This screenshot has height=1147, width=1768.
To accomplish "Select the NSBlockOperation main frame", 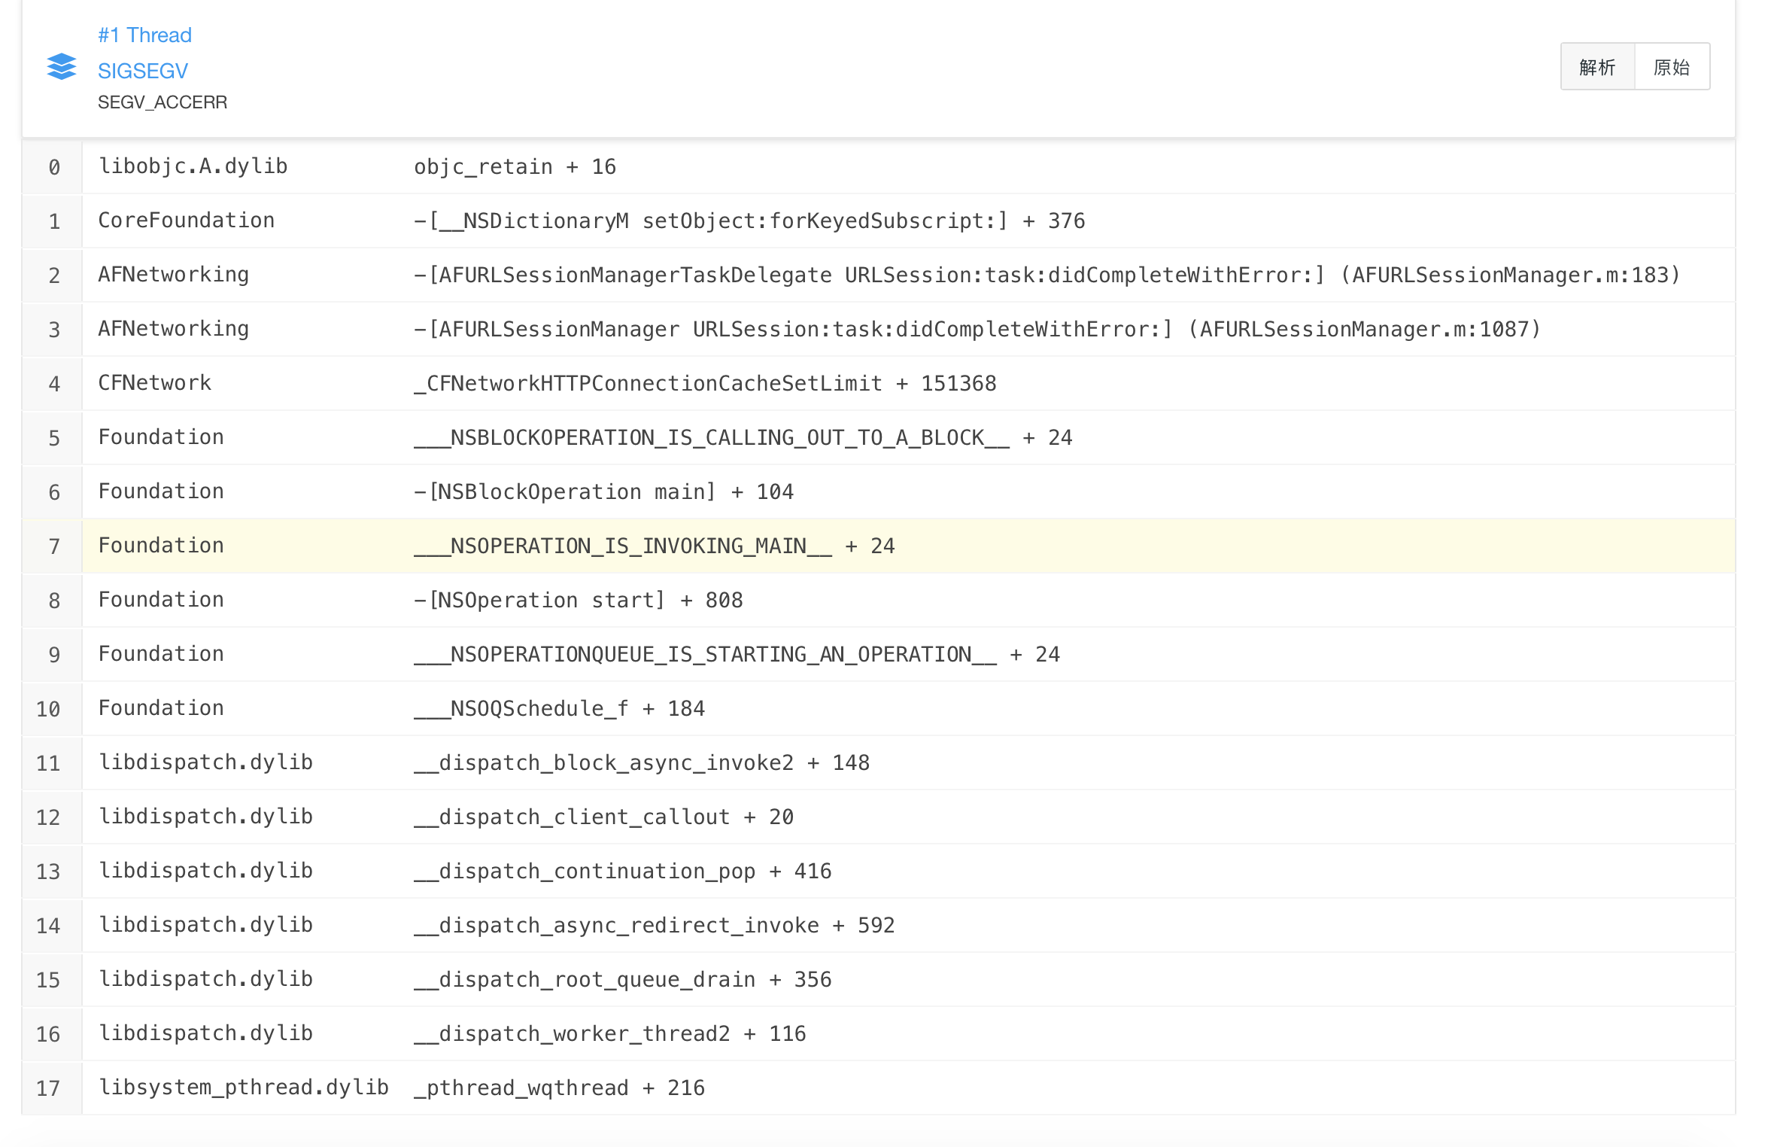I will 879,491.
